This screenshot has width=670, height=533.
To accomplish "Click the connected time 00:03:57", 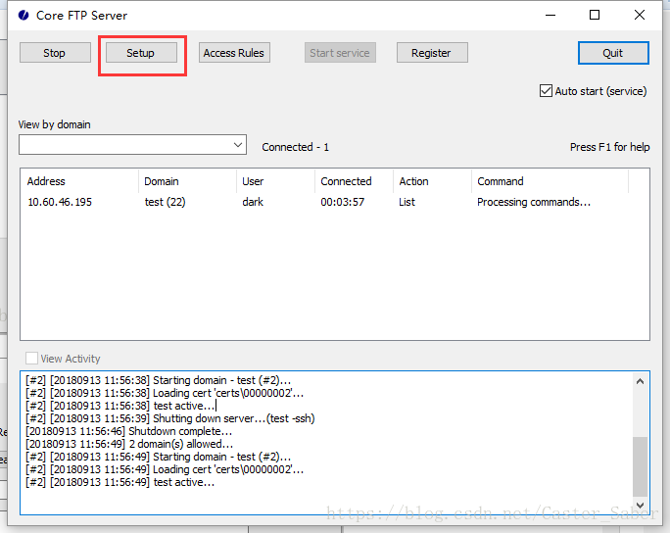I will coord(343,202).
